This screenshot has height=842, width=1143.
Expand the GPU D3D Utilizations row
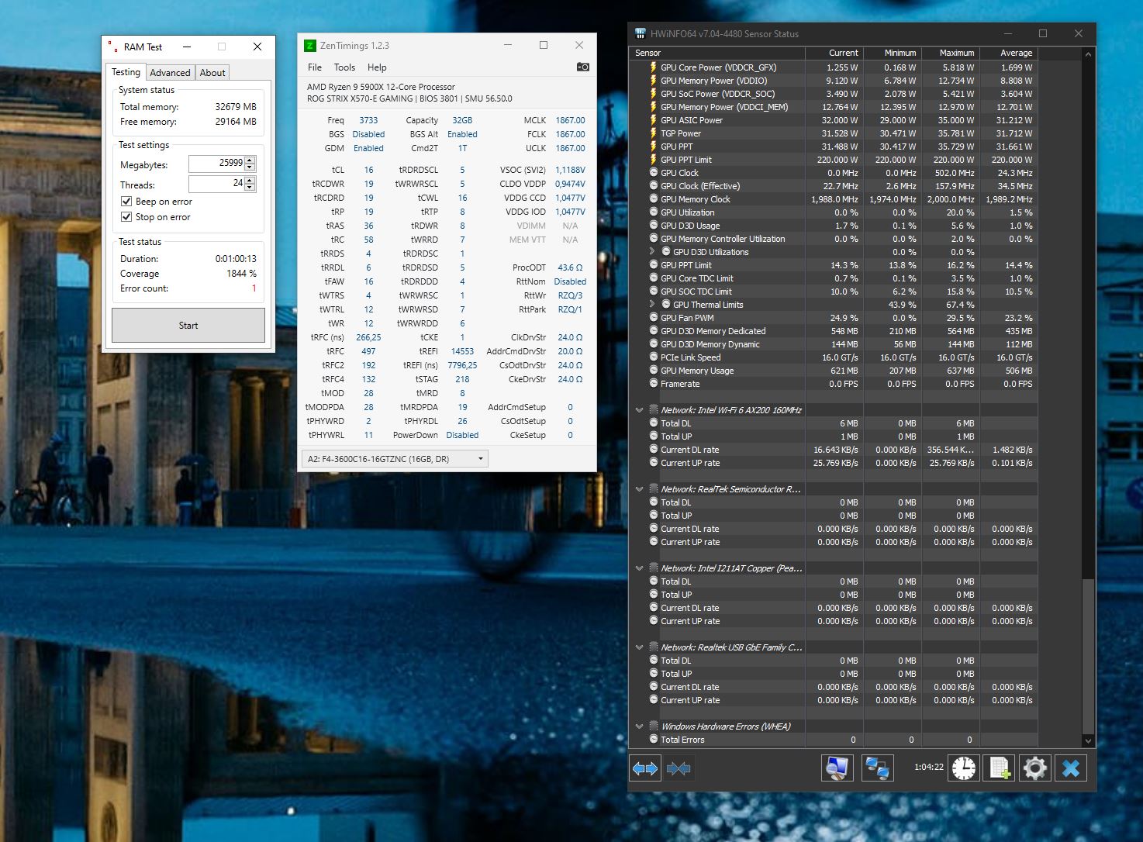click(x=653, y=252)
